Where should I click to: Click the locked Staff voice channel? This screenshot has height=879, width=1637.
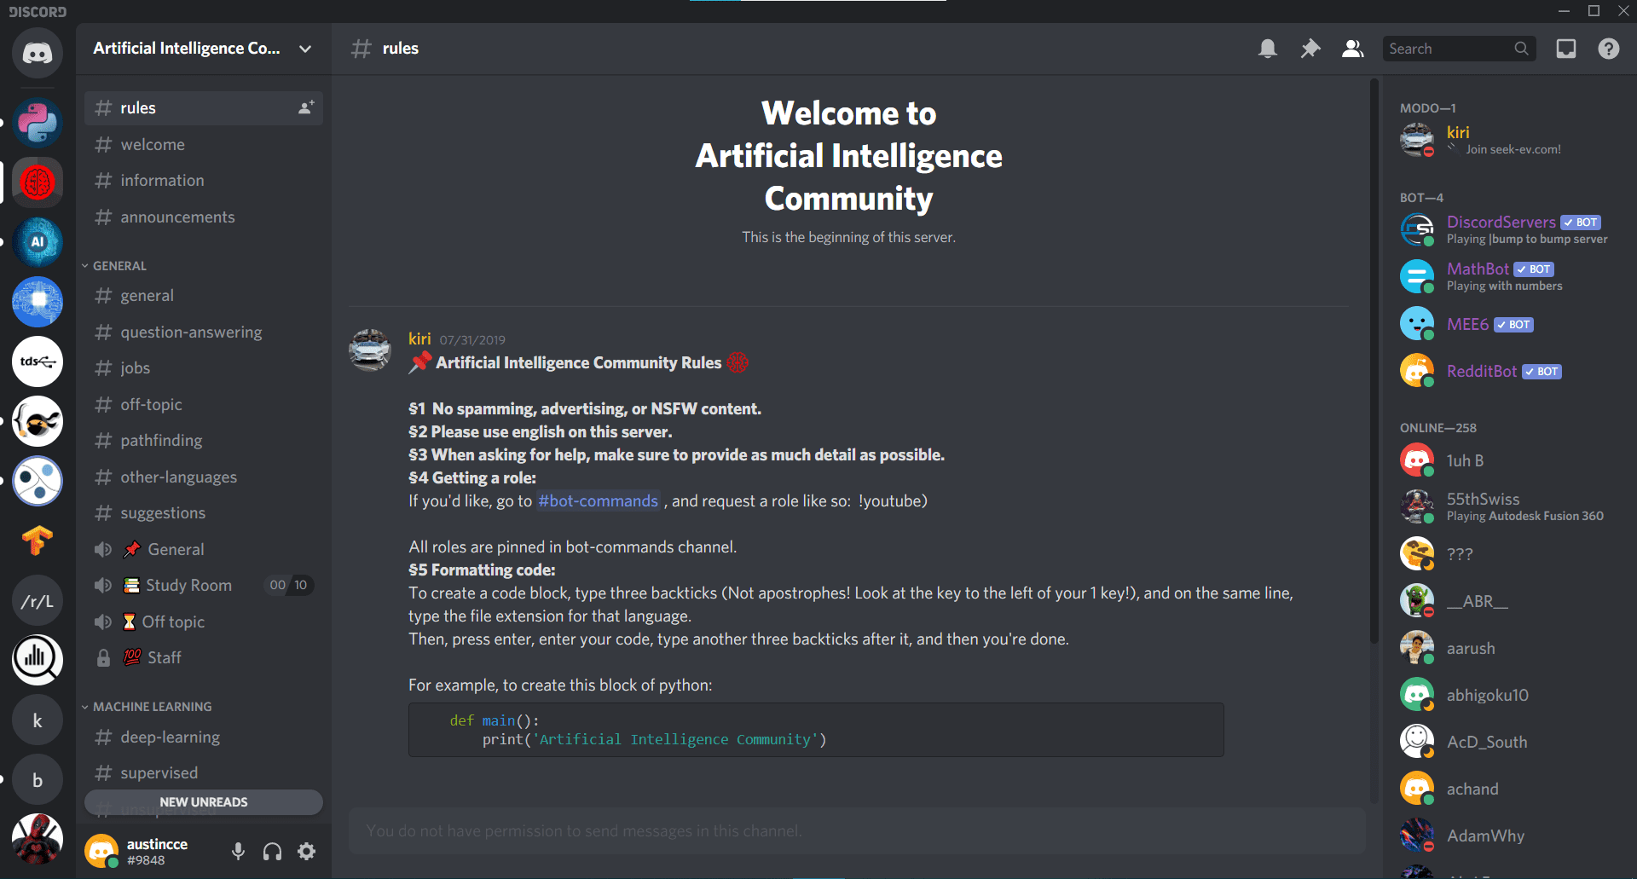(203, 657)
